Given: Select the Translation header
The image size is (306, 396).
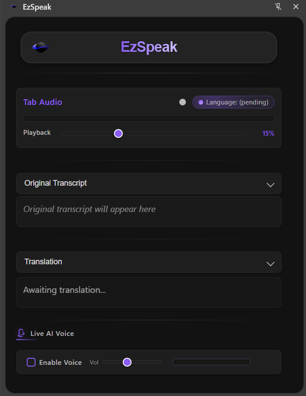Looking at the screenshot, I should [43, 262].
